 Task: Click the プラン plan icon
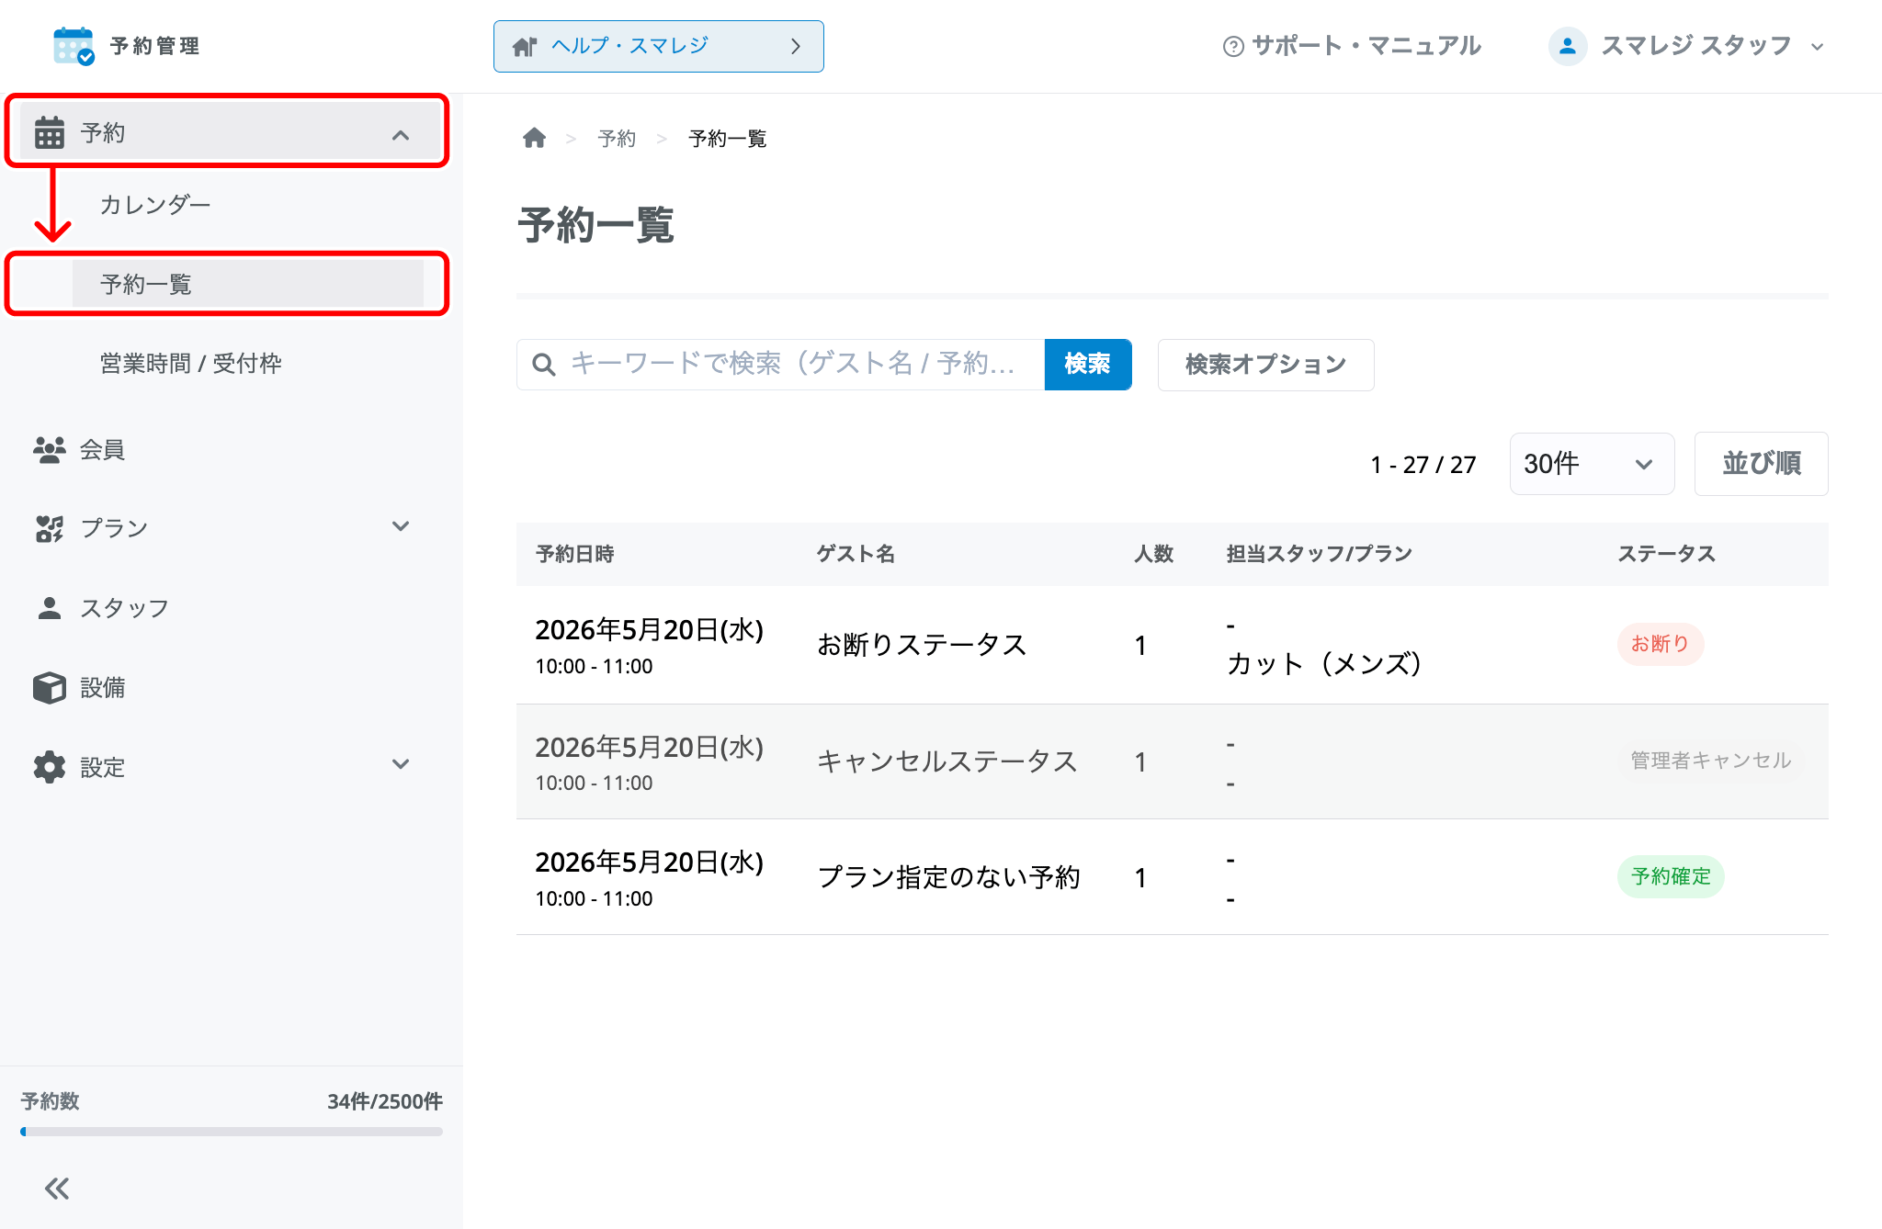tap(50, 528)
